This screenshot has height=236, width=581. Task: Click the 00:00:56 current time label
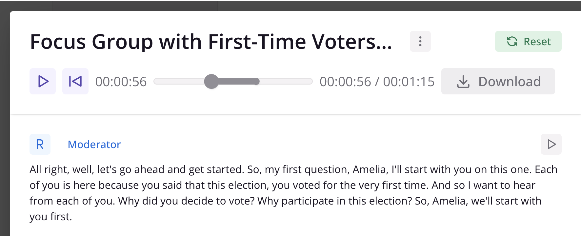pyautogui.click(x=121, y=82)
